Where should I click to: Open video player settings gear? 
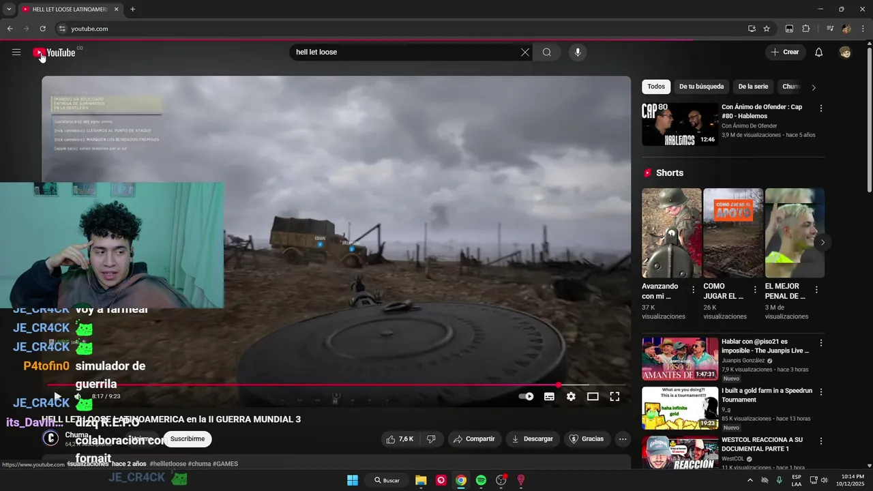click(x=571, y=396)
